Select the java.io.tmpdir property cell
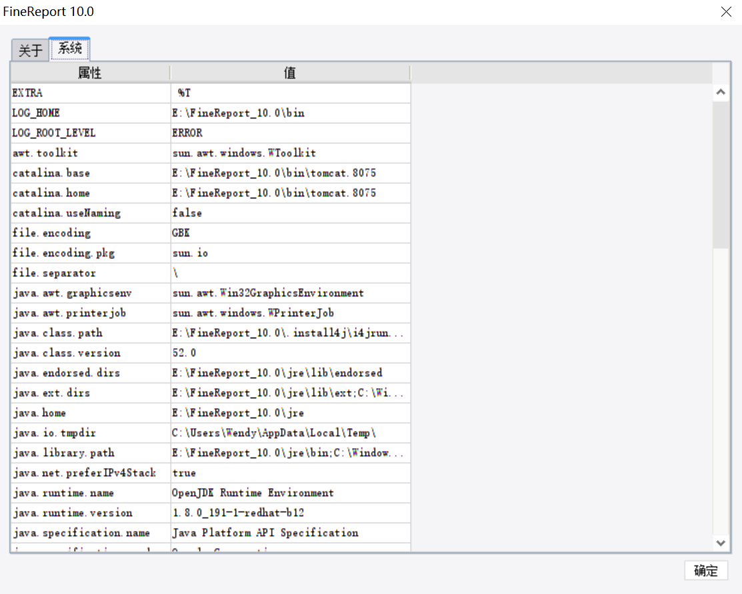Viewport: 742px width, 594px height. tap(91, 433)
